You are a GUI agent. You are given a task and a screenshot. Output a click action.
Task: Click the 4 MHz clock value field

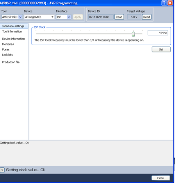(158, 33)
